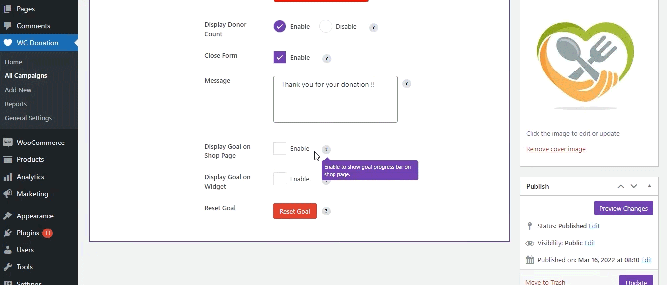Click help icon beside Message textarea
The height and width of the screenshot is (285, 667).
click(407, 84)
